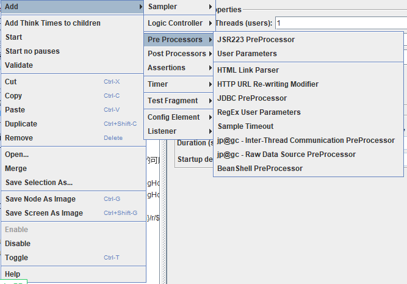Select JSR223 PreProcessor from submenu
The image size is (407, 284).
308,40
